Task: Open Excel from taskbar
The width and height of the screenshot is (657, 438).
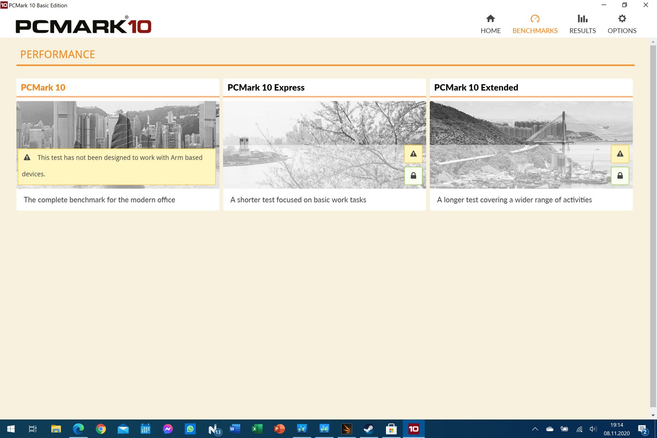Action: coord(257,429)
